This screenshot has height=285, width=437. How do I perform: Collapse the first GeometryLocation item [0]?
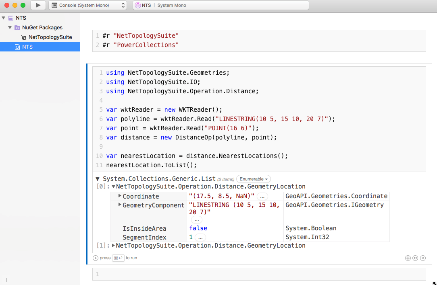tap(113, 187)
